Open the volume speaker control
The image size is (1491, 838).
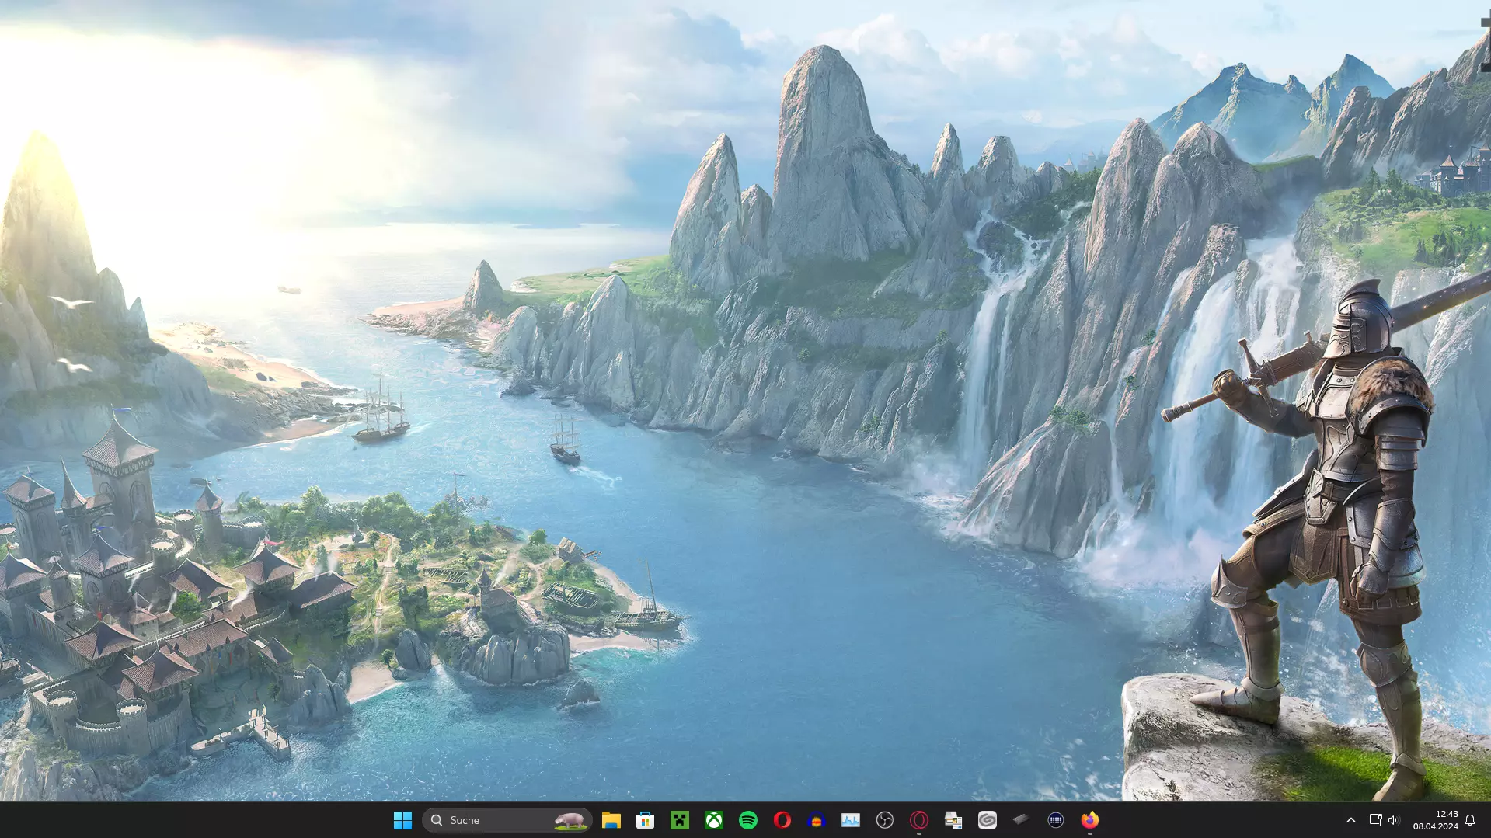[x=1393, y=820]
